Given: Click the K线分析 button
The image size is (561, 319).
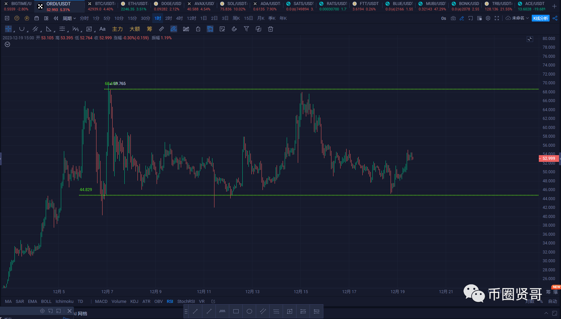Looking at the screenshot, I should (540, 18).
